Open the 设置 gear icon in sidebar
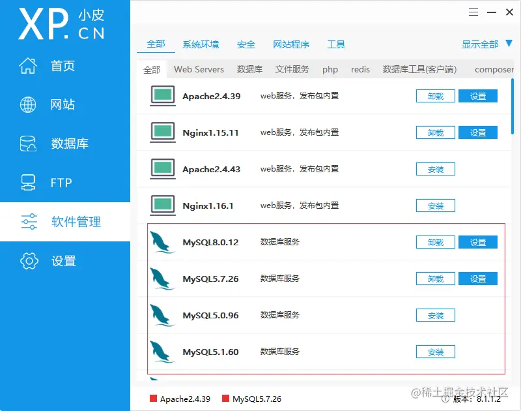 point(29,260)
